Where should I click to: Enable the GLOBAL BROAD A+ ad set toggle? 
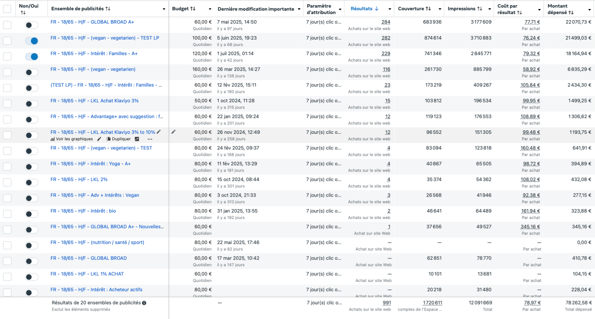32,25
